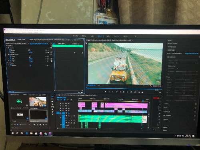Open the Assembly workspace tab
This screenshot has height=150, width=200.
pyautogui.click(x=75, y=36)
